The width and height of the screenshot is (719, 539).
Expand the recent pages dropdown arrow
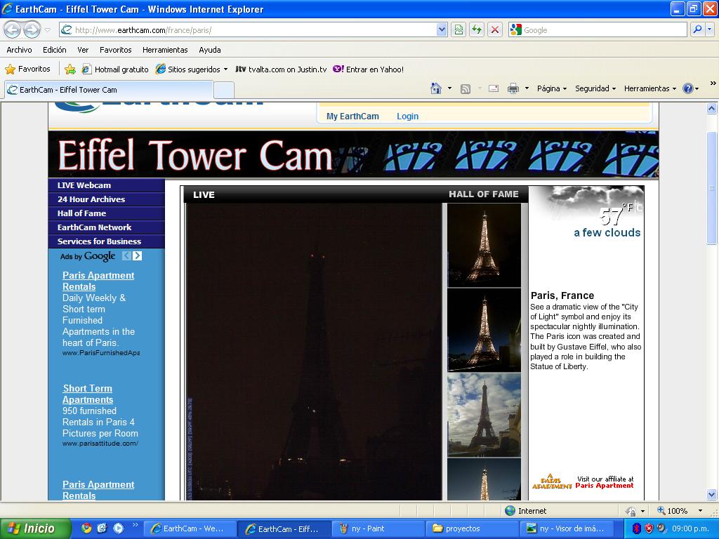[47, 30]
